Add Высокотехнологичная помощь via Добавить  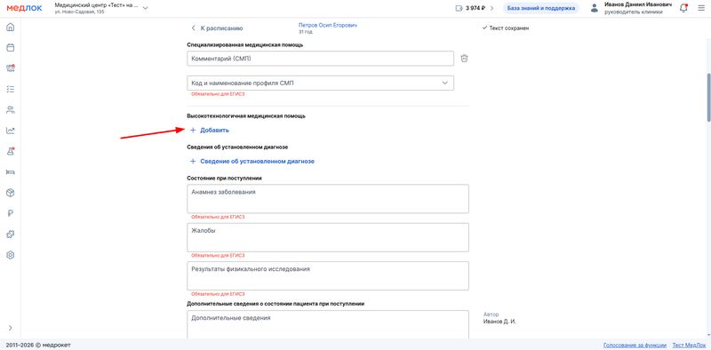click(210, 130)
